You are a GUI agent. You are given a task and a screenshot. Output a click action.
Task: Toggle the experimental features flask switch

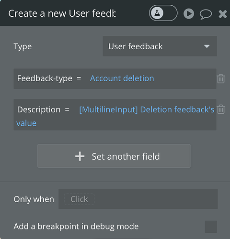pos(163,13)
